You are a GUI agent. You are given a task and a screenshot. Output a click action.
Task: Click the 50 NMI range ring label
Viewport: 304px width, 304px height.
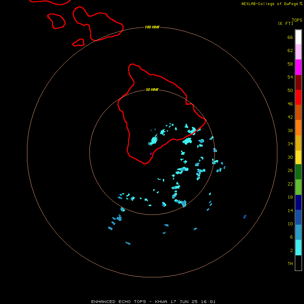point(152,90)
